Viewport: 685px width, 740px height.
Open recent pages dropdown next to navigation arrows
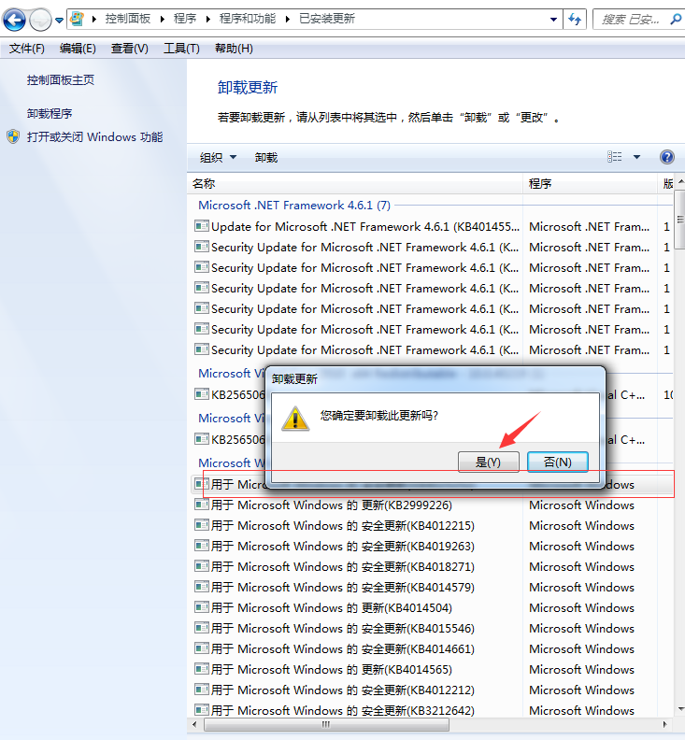coord(59,21)
